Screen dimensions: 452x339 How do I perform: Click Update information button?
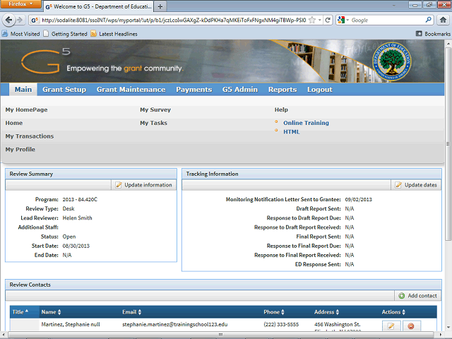tap(143, 185)
